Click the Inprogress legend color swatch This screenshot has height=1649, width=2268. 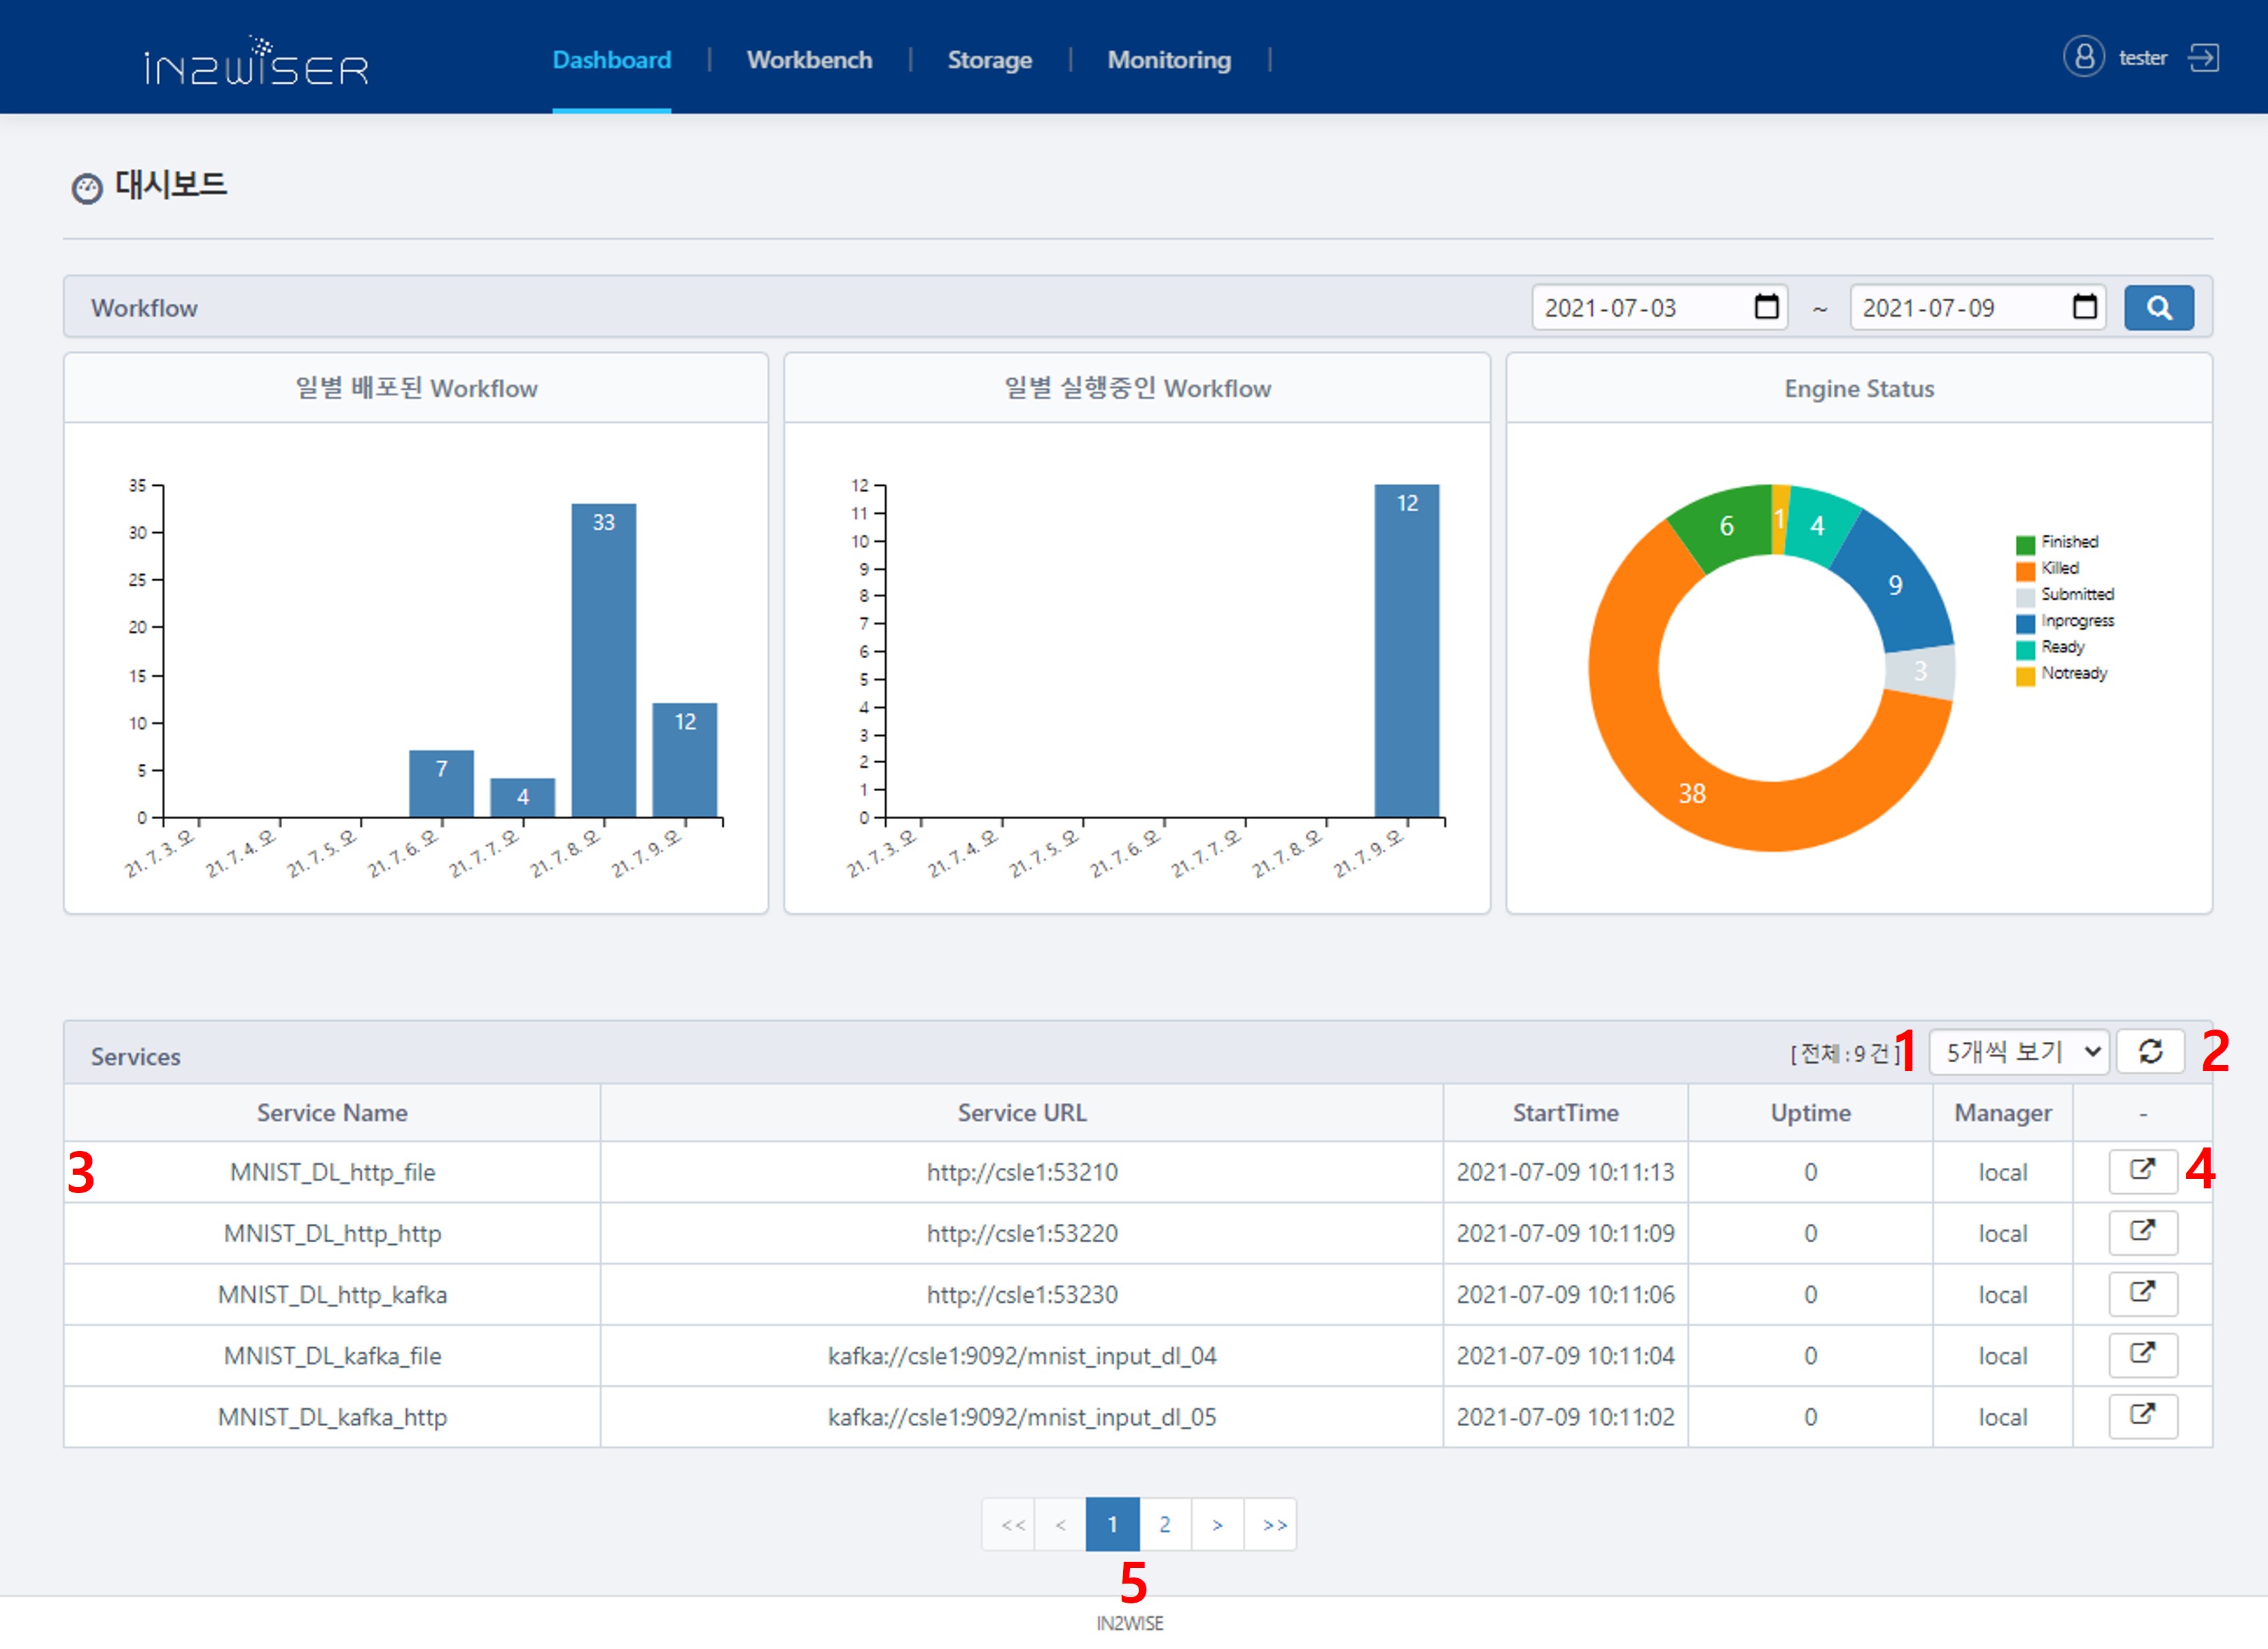tap(2025, 623)
